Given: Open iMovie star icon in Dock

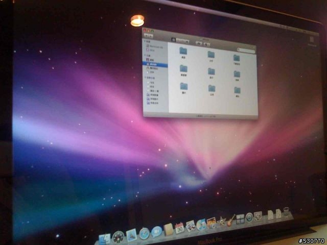Looking at the screenshot, I should 221,222.
